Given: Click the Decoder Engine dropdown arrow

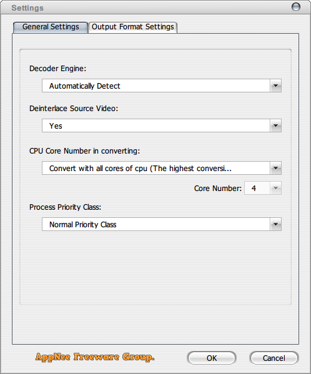Looking at the screenshot, I should [x=275, y=86].
